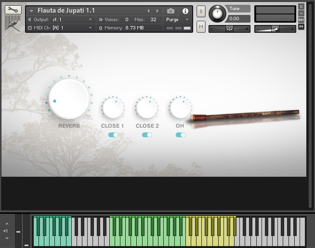Click the camera snapshot icon

click(x=171, y=11)
